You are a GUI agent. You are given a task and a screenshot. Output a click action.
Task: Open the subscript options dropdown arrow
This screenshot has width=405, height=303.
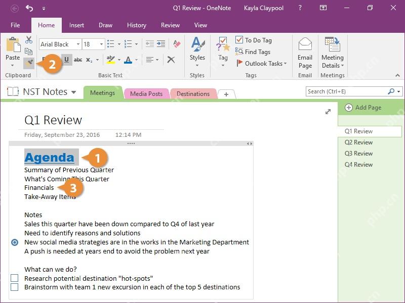coord(97,60)
